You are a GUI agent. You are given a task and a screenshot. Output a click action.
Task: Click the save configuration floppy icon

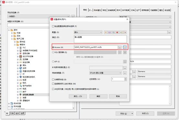coord(109,32)
